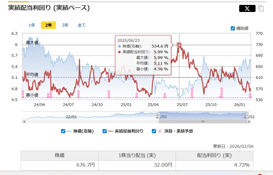Copy chart using the copy icon
Viewport: 273px width, 175px height.
pos(261,8)
